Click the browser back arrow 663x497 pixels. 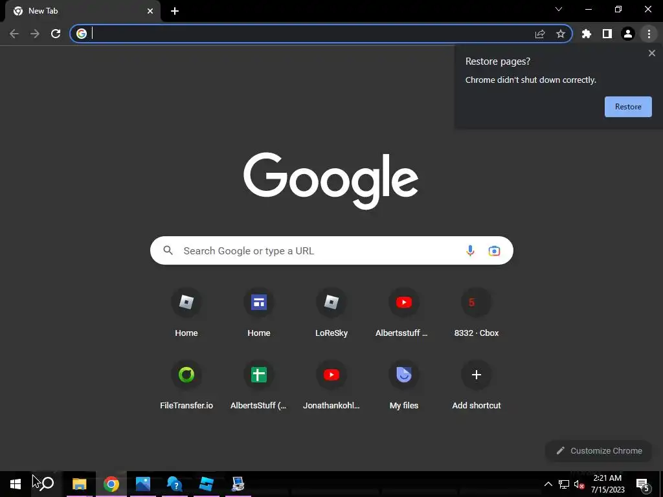click(x=14, y=34)
